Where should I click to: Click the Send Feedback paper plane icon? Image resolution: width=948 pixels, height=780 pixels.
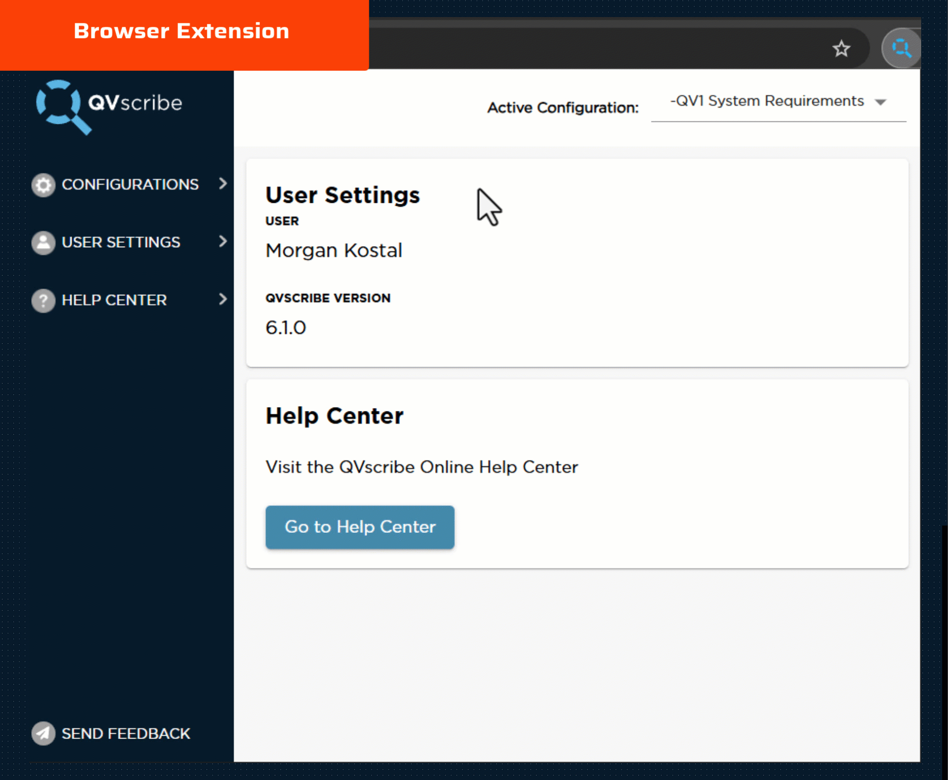click(43, 733)
